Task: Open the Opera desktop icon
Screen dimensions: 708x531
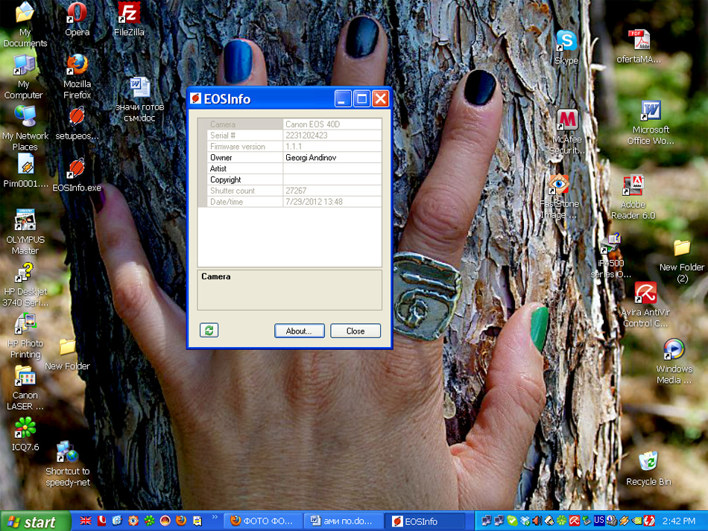Action: (x=77, y=14)
